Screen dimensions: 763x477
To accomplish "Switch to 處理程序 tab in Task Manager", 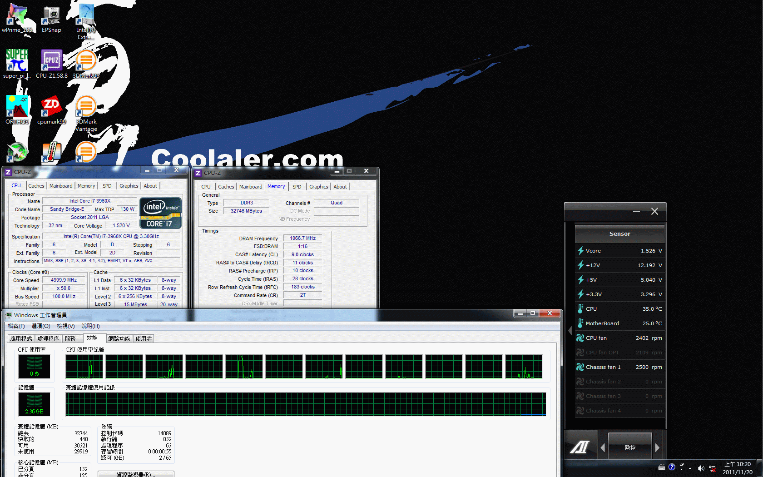I will (x=49, y=339).
